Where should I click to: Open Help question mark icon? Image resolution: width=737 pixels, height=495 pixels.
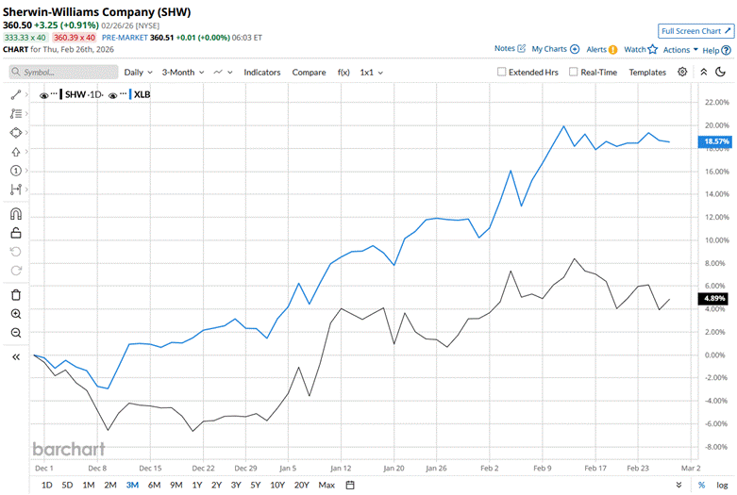pos(727,50)
